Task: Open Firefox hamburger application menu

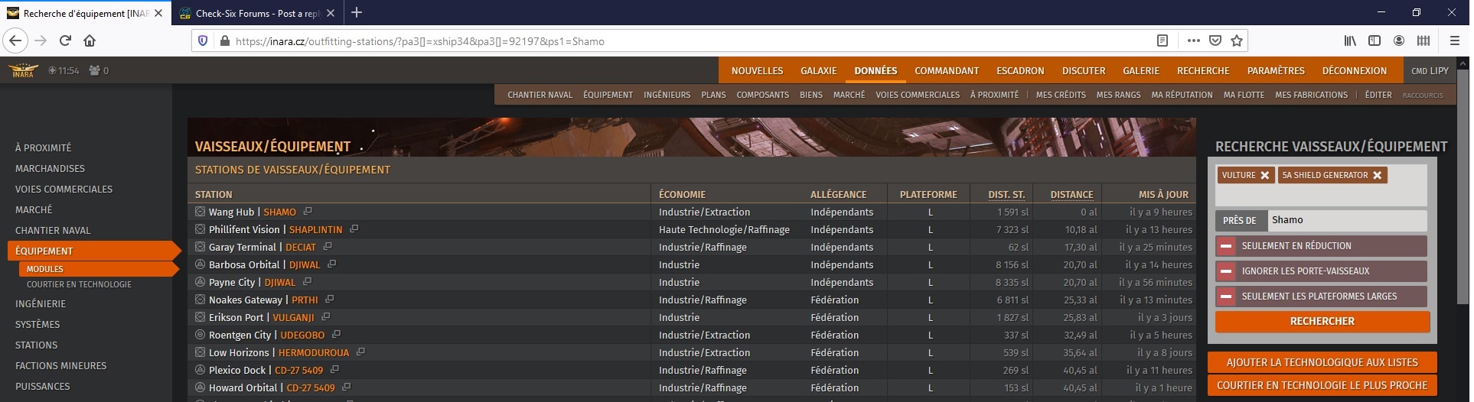Action: coord(1455,41)
